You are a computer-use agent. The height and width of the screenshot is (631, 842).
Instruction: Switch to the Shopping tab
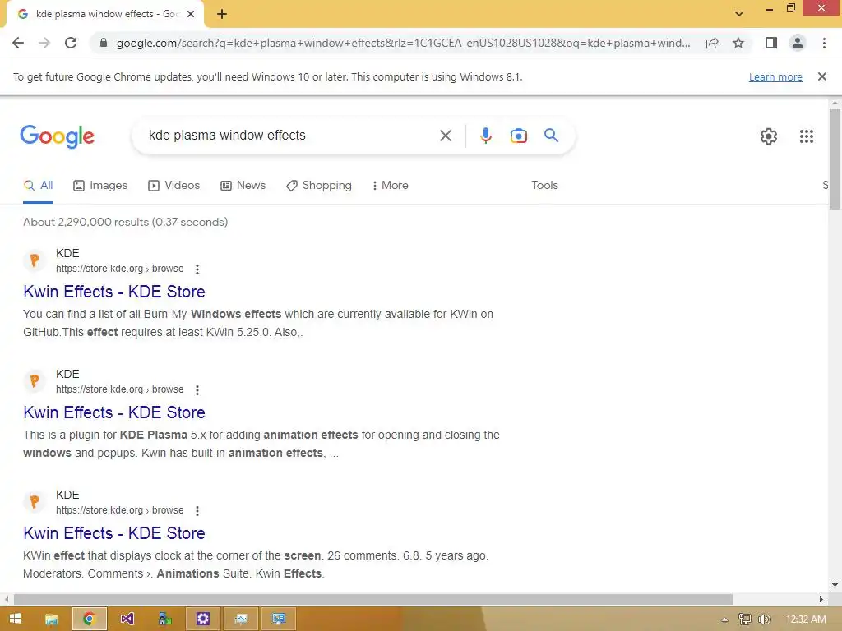pyautogui.click(x=319, y=186)
